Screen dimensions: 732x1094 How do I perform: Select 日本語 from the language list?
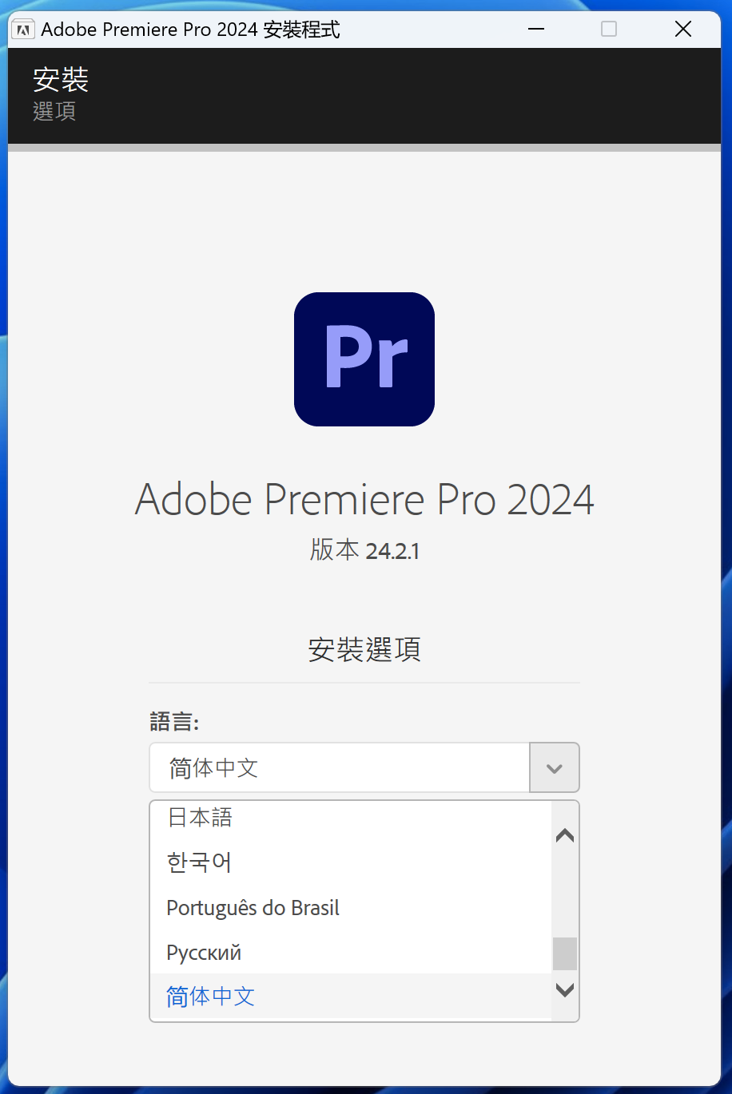click(200, 818)
